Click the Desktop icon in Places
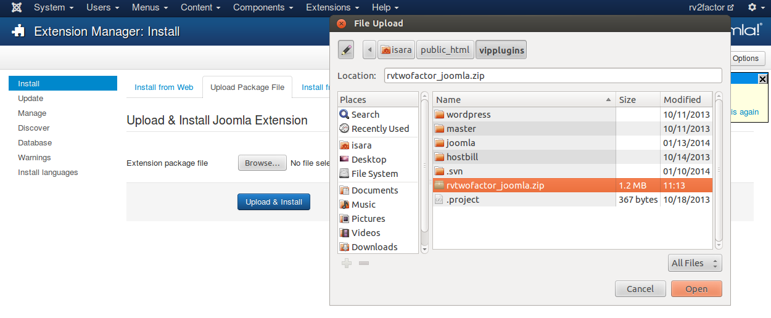Screen dimensions: 771x318 coord(344,160)
